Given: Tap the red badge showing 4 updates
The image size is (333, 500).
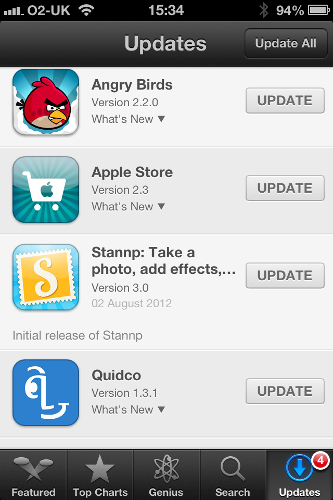Looking at the screenshot, I should click(x=321, y=461).
